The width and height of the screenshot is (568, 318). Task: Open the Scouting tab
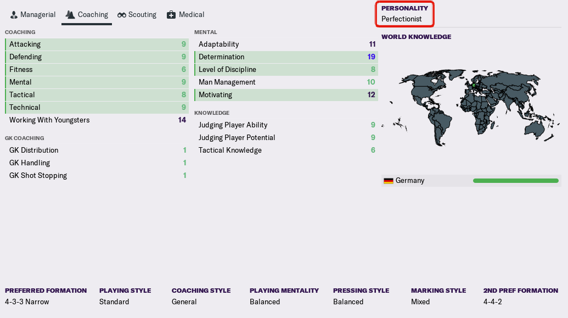point(137,15)
